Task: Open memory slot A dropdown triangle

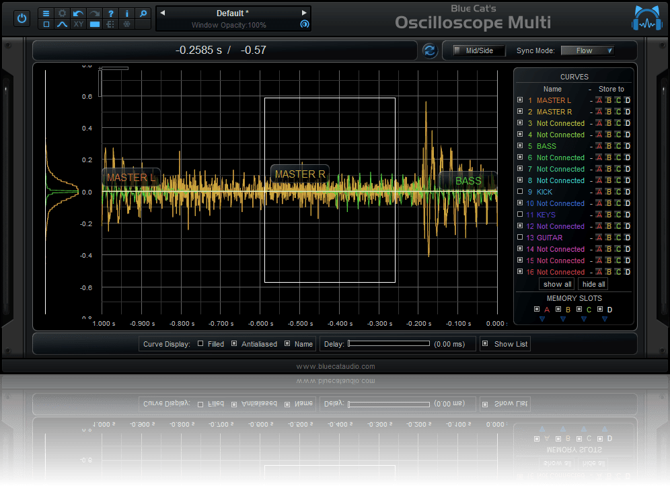Action: point(542,319)
